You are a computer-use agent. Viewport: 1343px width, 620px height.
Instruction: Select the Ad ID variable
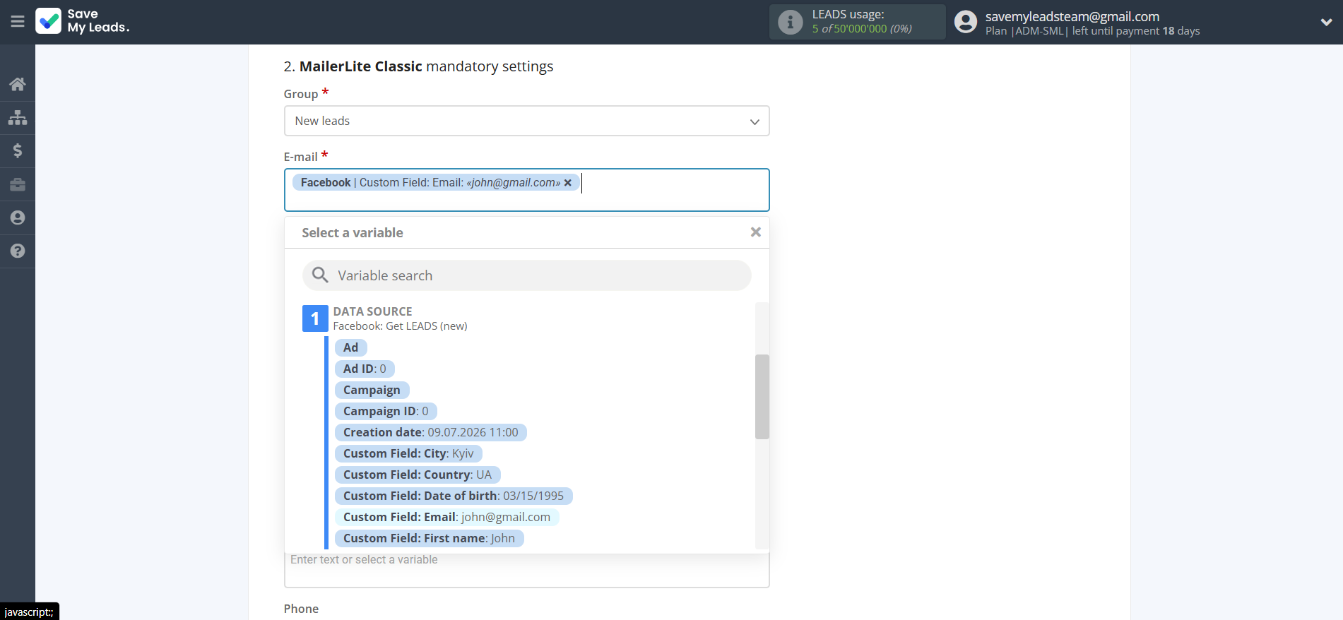[365, 369]
